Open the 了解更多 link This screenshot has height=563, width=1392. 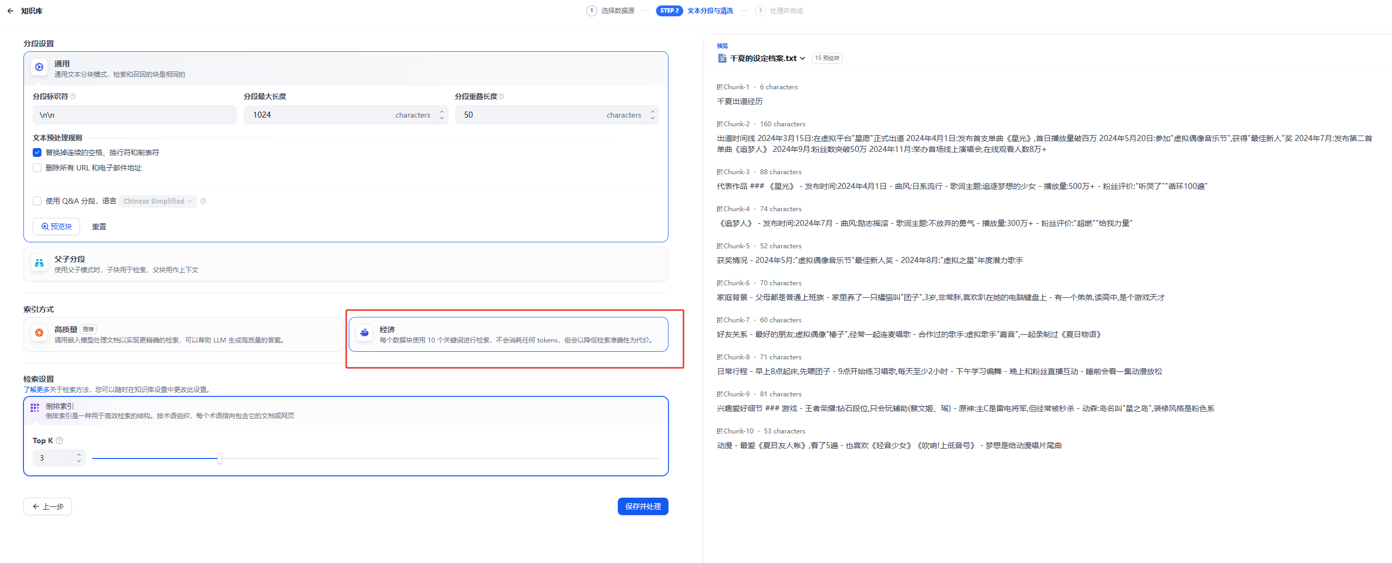(36, 390)
